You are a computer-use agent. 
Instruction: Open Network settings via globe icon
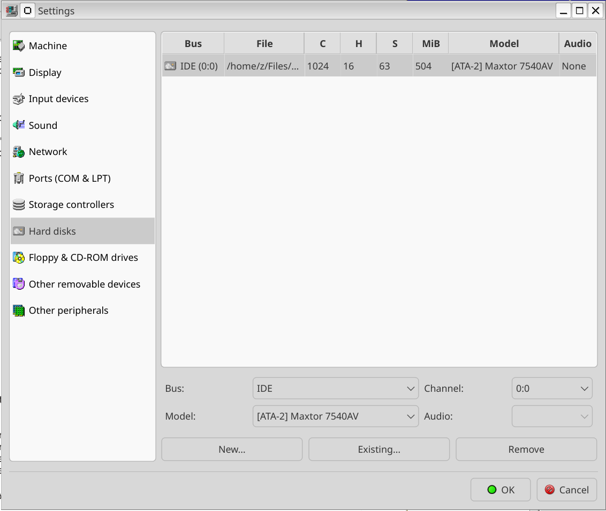click(x=19, y=152)
